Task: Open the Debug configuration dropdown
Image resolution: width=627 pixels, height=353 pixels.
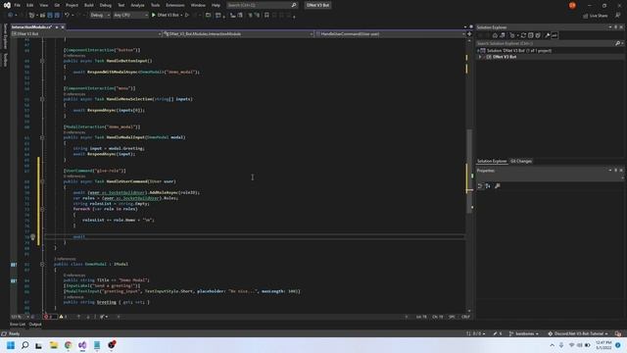Action: (100, 15)
